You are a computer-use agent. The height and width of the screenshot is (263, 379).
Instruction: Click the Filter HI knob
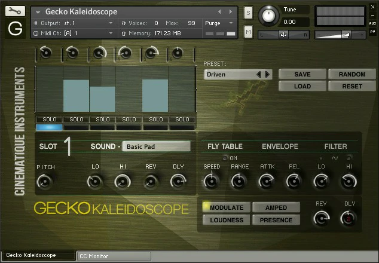349,181
